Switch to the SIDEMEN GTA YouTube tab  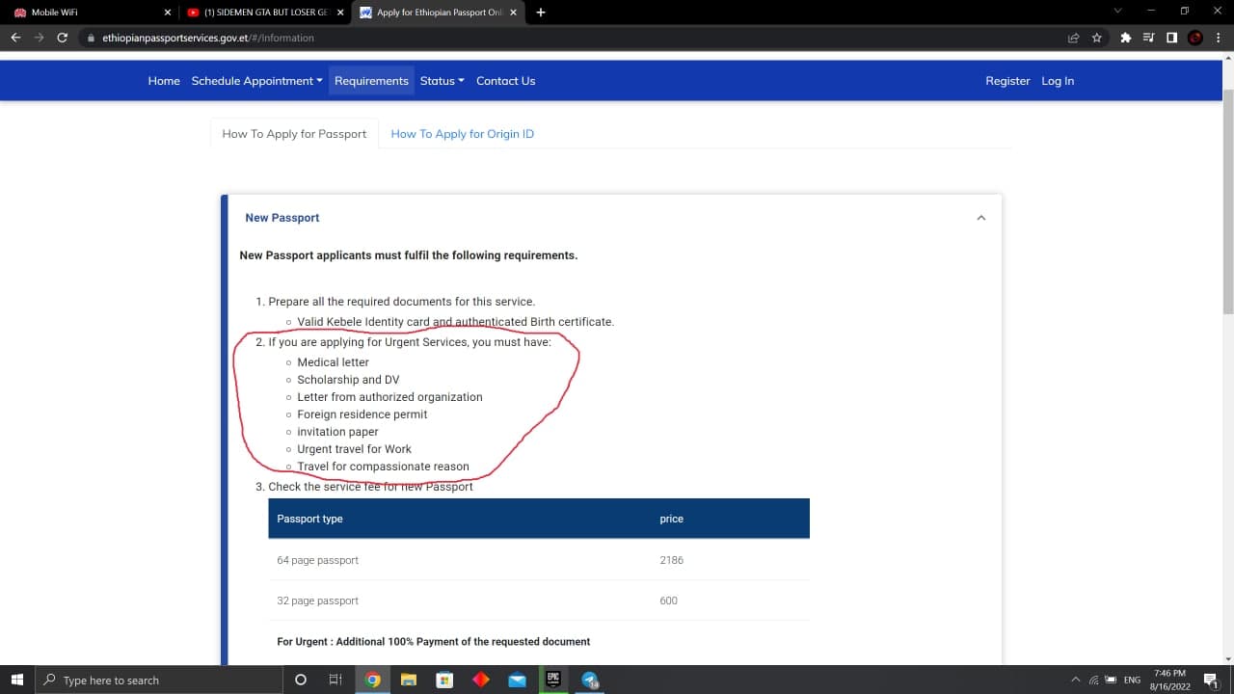(264, 13)
